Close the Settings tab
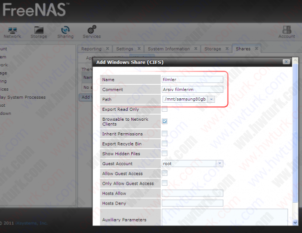Image resolution: width=302 pixels, height=233 pixels. click(139, 49)
